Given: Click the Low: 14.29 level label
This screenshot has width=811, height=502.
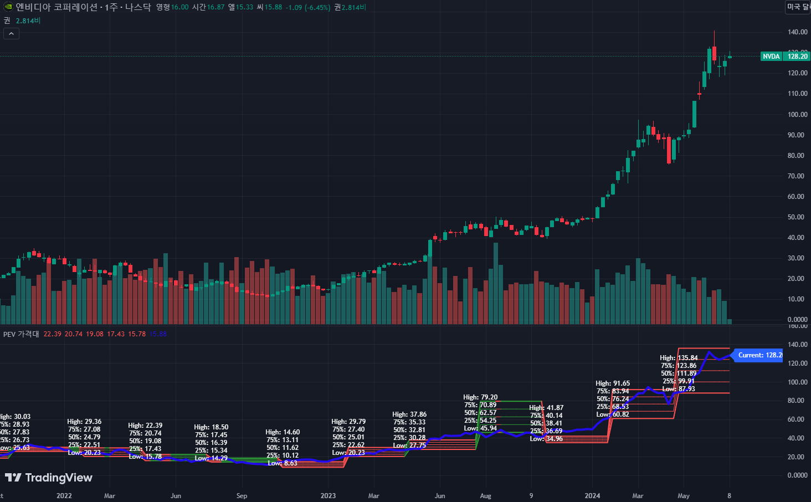Looking at the screenshot, I should 211,458.
